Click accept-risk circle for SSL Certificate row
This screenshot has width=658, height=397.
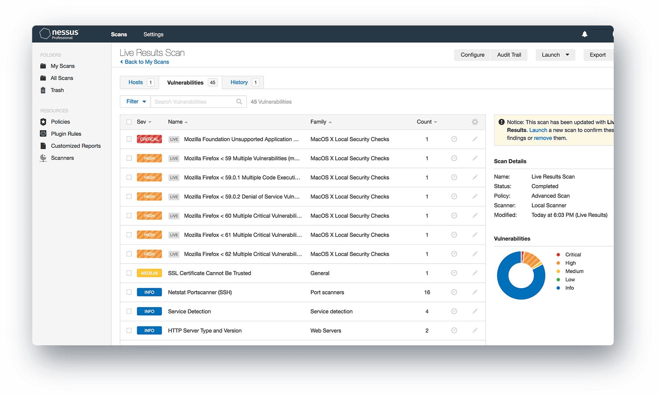point(454,273)
